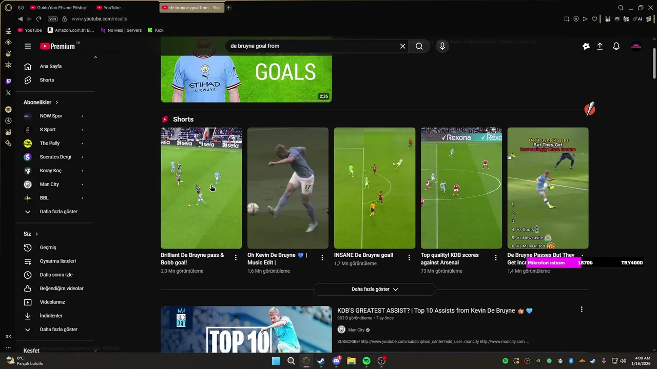This screenshot has width=657, height=369.
Task: Open Oynatma listeleri
Action: tap(55, 261)
